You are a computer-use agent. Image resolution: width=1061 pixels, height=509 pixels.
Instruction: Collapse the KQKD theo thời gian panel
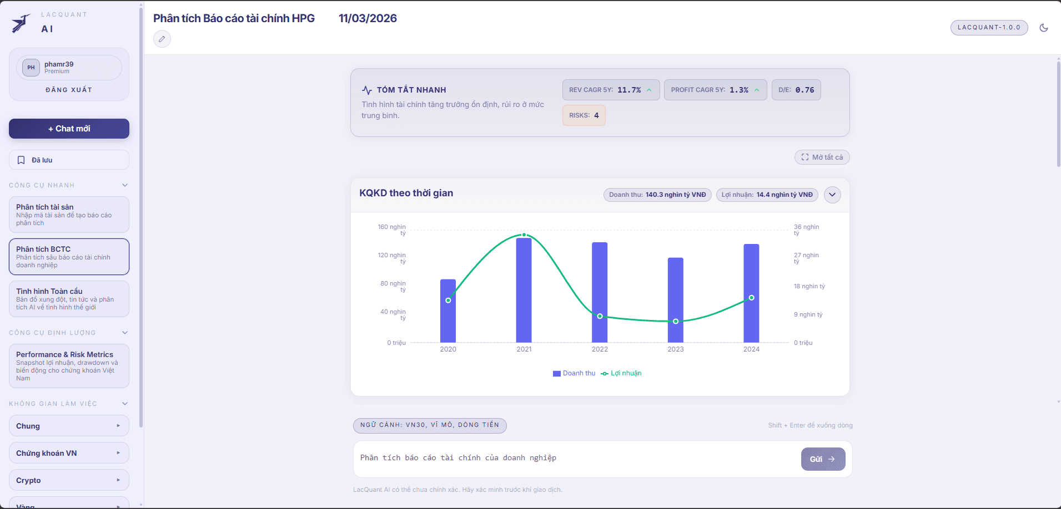(832, 195)
